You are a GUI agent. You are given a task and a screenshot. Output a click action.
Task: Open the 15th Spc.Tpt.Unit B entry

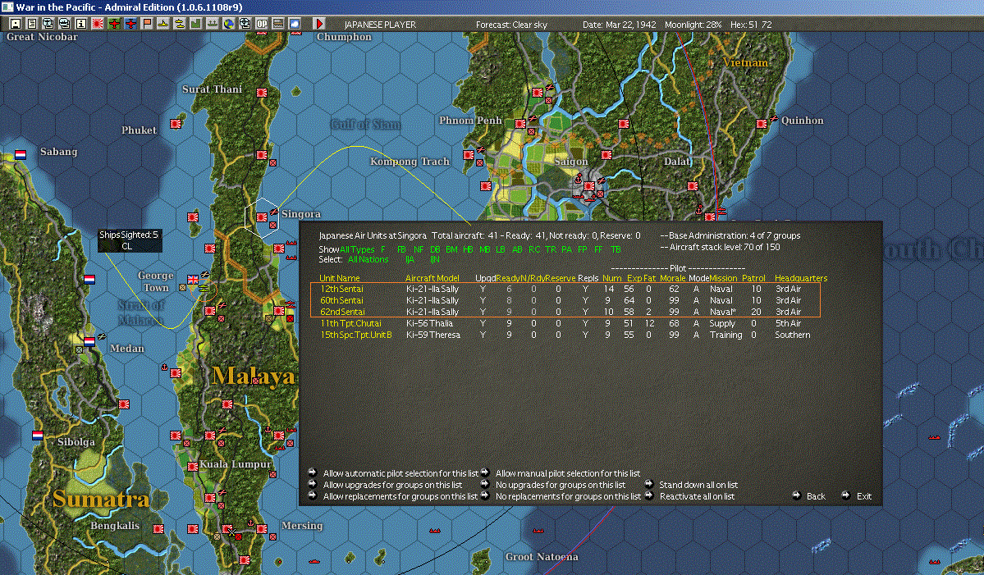356,335
